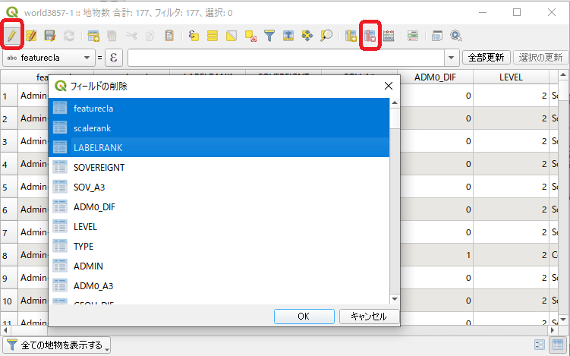The width and height of the screenshot is (570, 356).
Task: Select ADM0_DIF in the field list
Action: [219, 206]
